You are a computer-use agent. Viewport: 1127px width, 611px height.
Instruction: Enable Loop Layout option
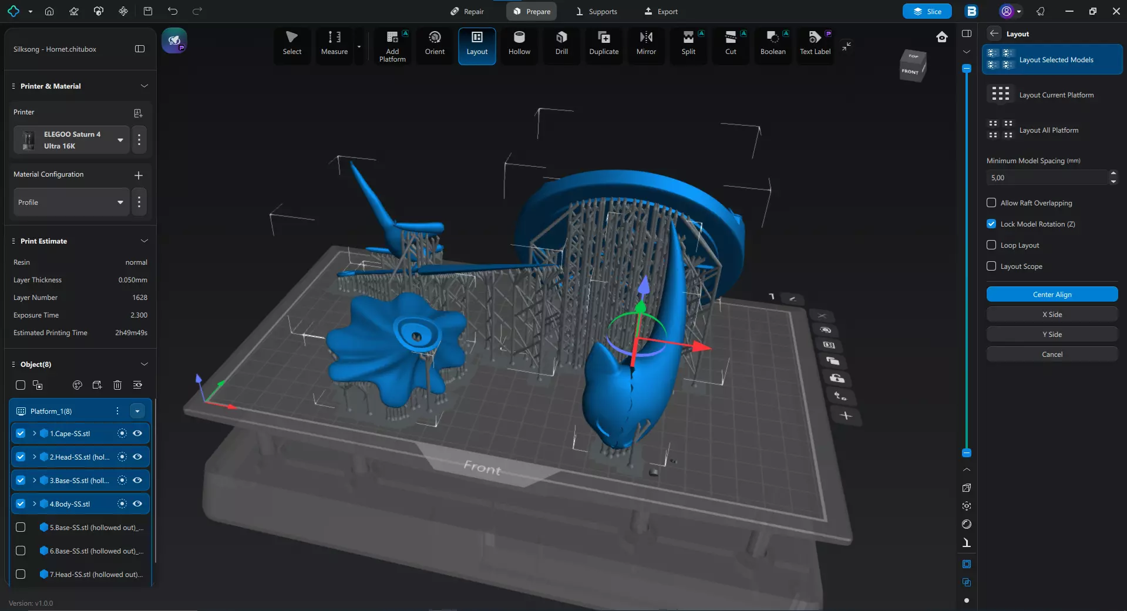[991, 245]
